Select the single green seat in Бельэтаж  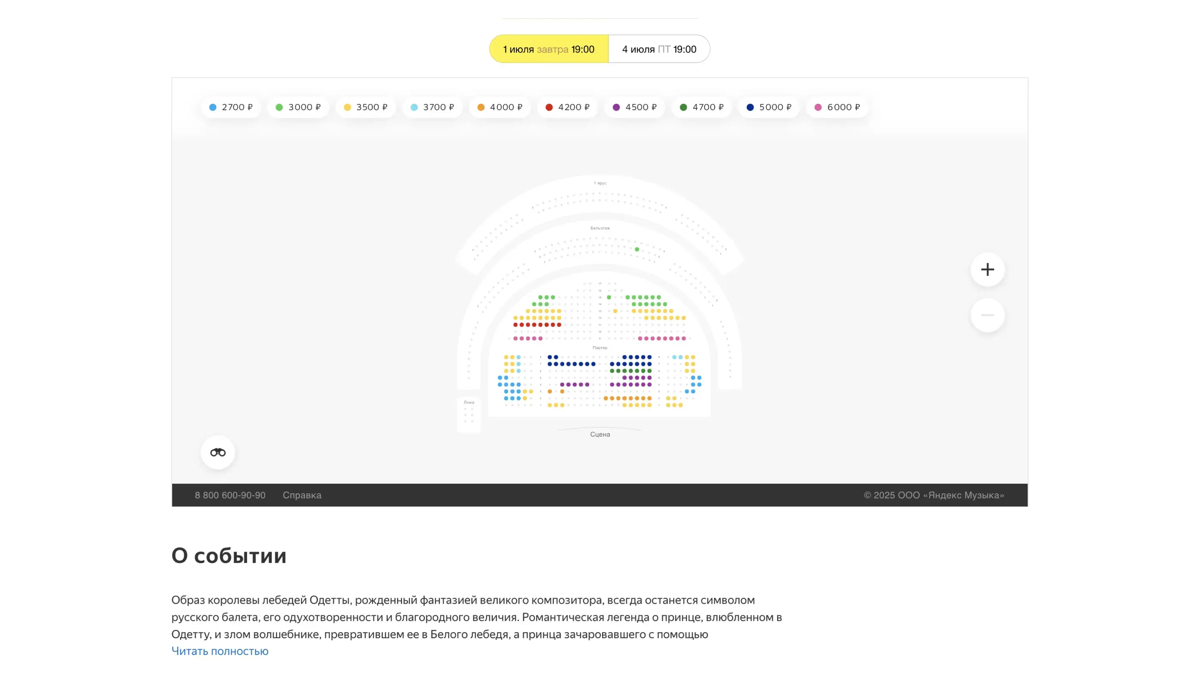pos(637,249)
